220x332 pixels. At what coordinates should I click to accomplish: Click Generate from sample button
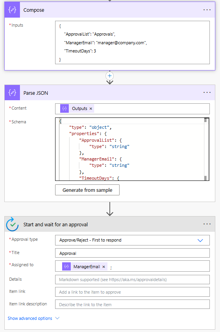pos(87,190)
